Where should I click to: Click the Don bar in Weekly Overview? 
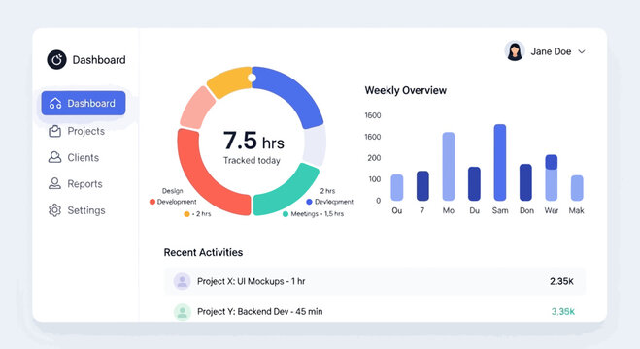click(x=525, y=182)
